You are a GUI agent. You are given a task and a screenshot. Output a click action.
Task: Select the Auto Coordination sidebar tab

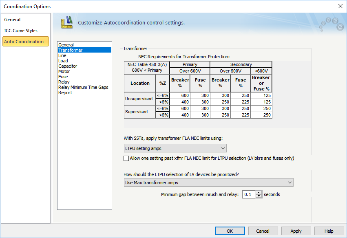(x=24, y=42)
